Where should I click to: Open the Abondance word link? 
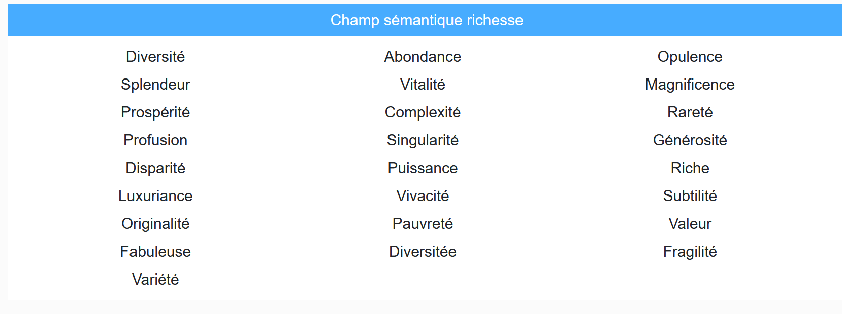pyautogui.click(x=423, y=57)
